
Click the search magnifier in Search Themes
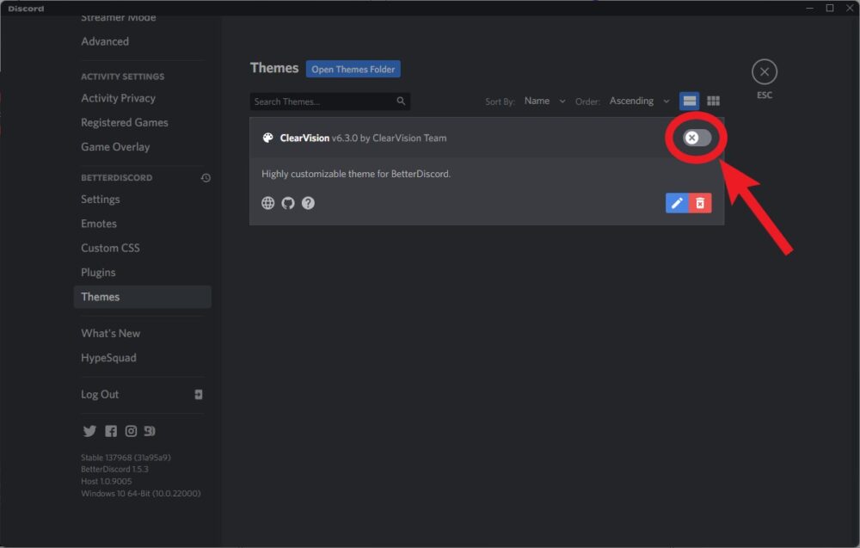[401, 101]
